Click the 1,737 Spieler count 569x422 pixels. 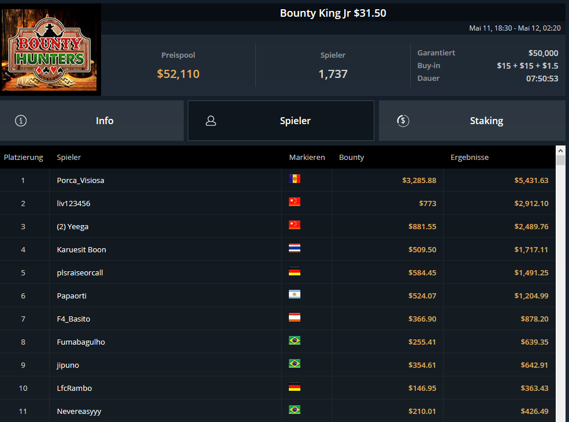point(333,74)
